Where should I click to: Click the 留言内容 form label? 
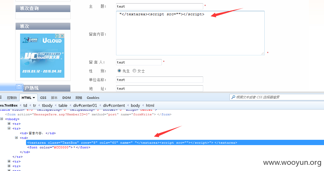coord(97,34)
